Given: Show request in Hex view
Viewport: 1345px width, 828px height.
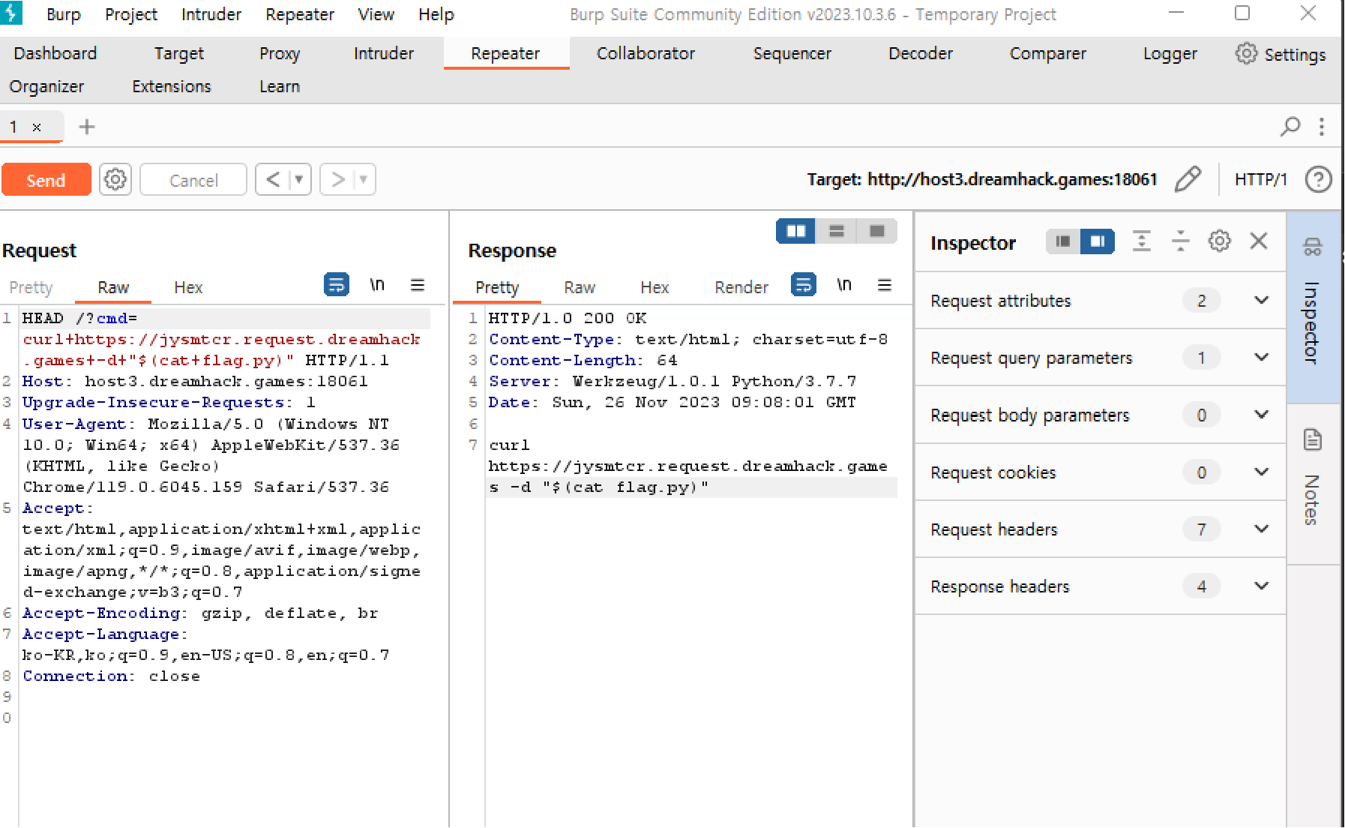Looking at the screenshot, I should [x=188, y=287].
